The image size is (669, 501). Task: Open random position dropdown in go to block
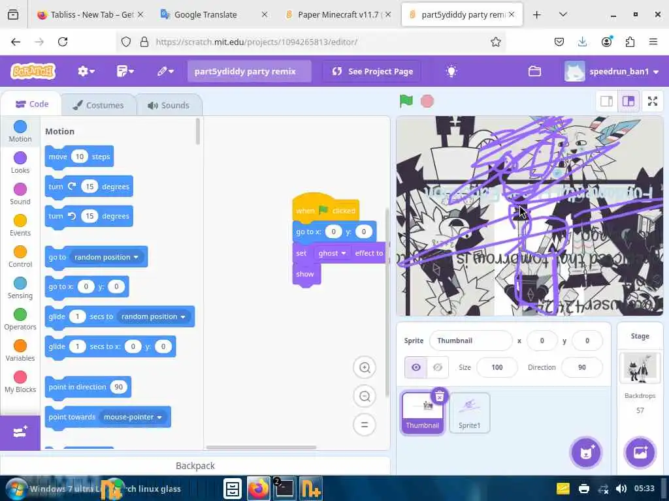pyautogui.click(x=106, y=257)
